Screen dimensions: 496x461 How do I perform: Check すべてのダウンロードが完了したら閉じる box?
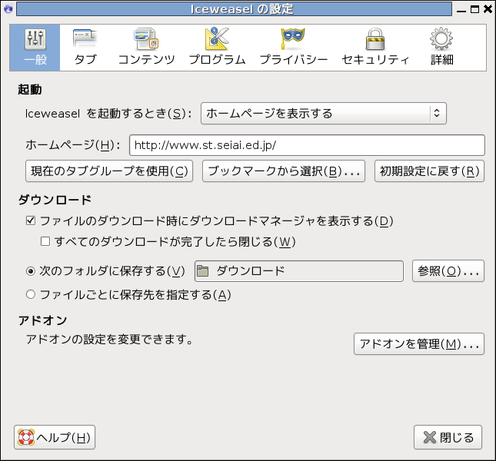click(x=45, y=241)
